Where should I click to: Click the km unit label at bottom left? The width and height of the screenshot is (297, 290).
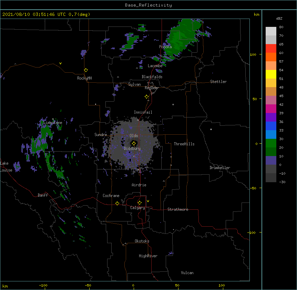click(x=5, y=286)
